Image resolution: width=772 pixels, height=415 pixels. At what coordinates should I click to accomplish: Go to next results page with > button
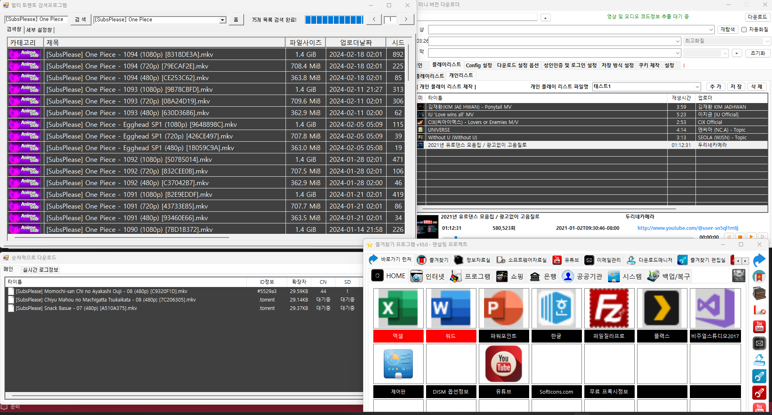[x=406, y=19]
